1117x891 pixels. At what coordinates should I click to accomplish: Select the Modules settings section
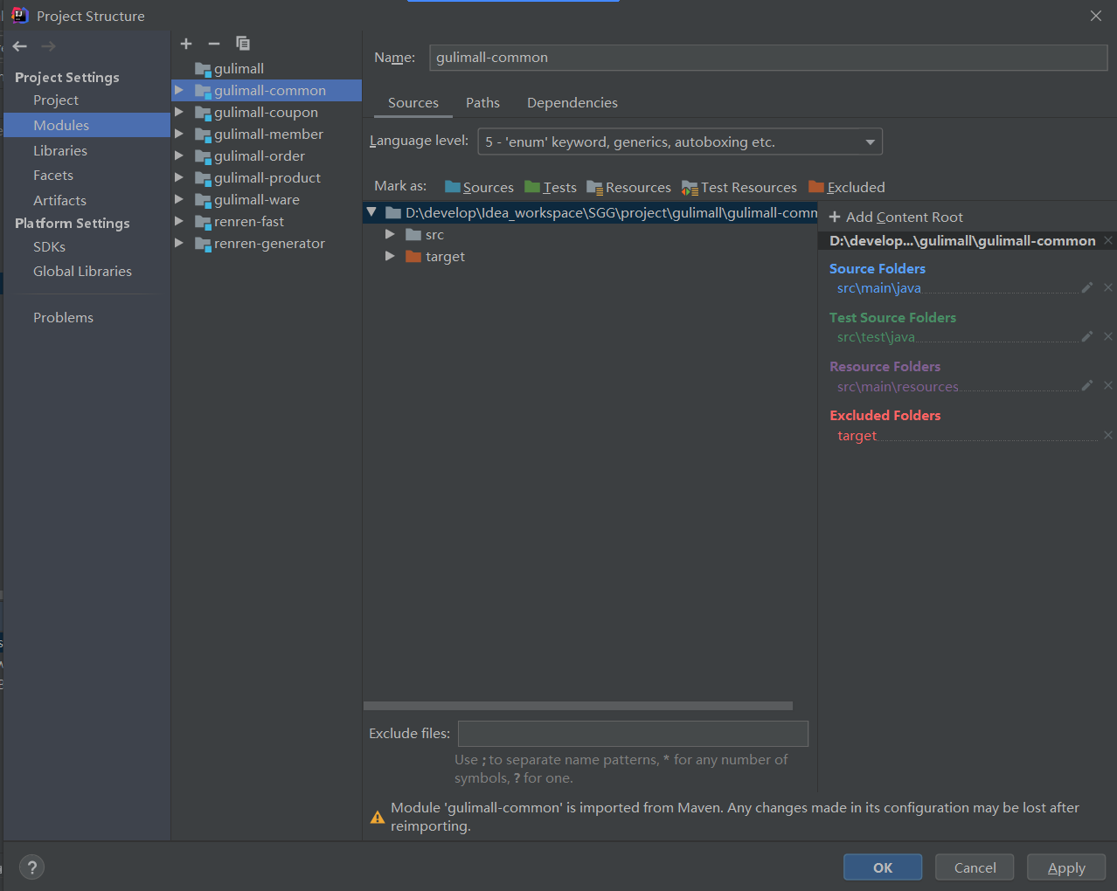(x=87, y=125)
